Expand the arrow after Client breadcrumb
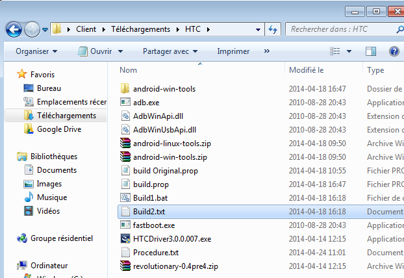The width and height of the screenshot is (404, 278). coord(103,30)
